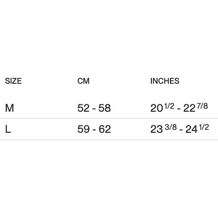
Task: Click the 59 - 62 cm value
Action: [x=94, y=129]
